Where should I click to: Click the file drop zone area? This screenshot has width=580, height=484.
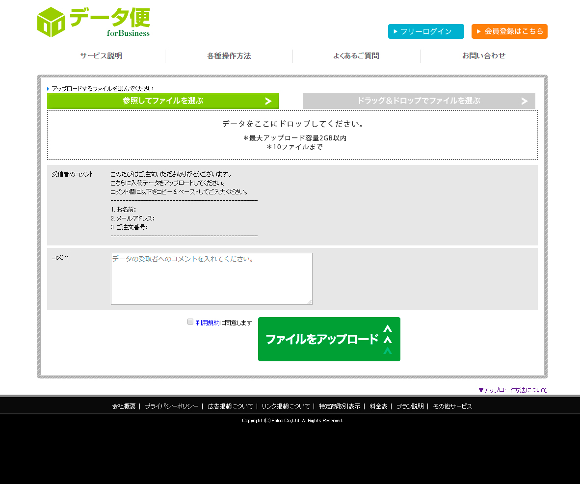pos(292,135)
